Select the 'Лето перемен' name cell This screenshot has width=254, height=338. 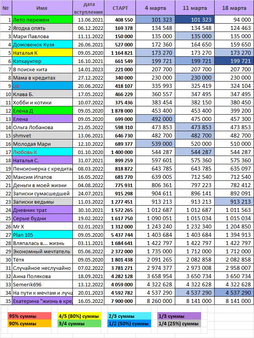coord(42,20)
